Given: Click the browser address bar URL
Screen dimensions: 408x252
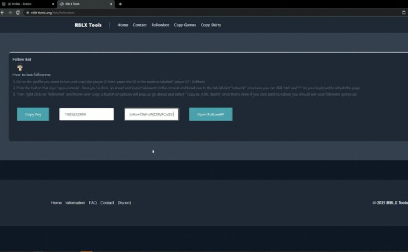Looking at the screenshot, I should [x=58, y=12].
